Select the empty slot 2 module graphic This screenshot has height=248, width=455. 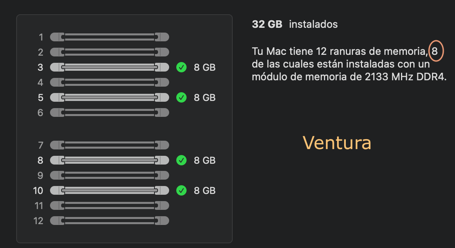(x=110, y=52)
